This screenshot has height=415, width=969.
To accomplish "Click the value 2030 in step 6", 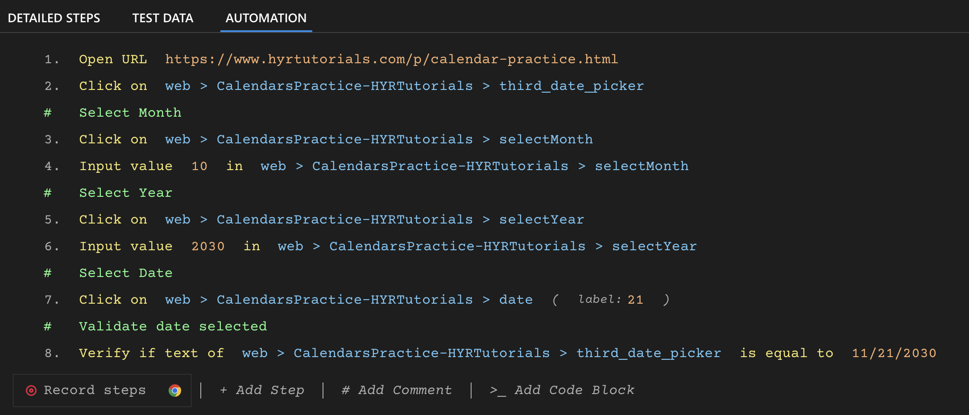I will tap(208, 246).
